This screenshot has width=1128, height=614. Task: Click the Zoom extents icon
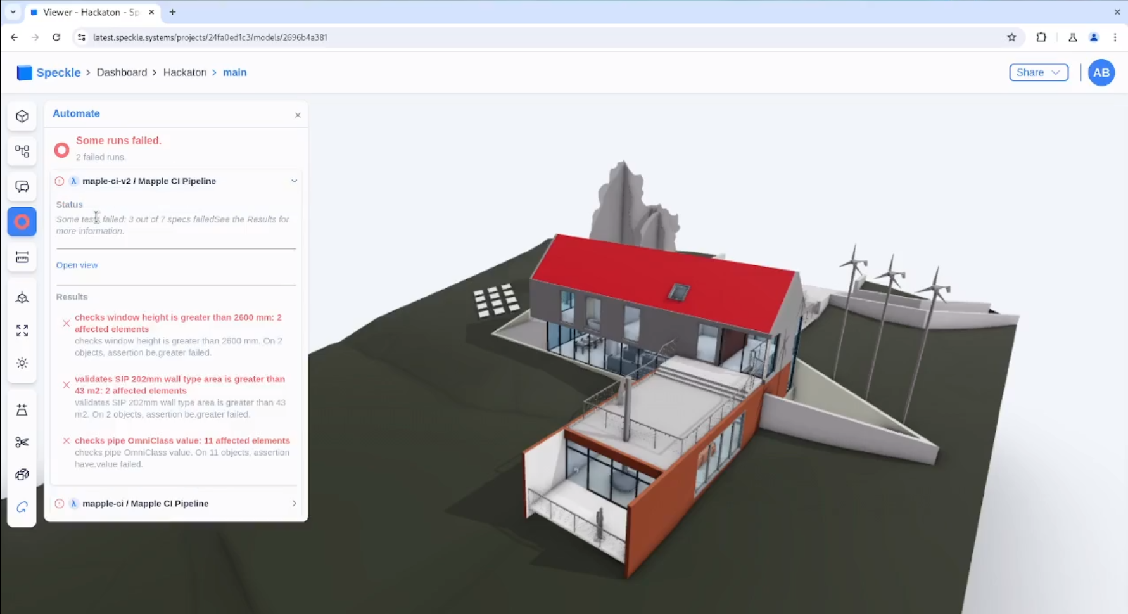(22, 331)
